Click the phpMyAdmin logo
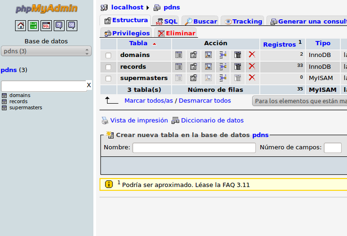This screenshot has height=236, width=347. [x=46, y=9]
